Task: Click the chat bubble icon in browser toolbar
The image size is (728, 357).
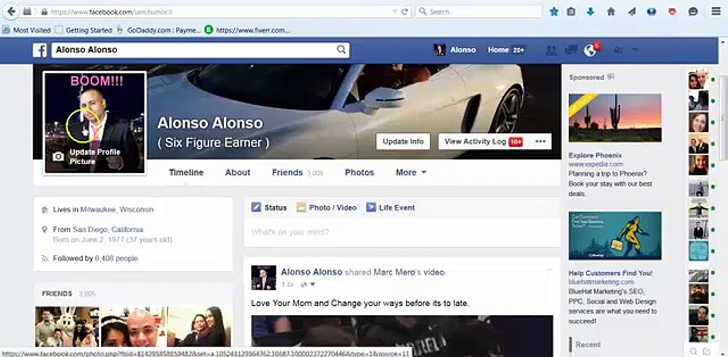Action: click(x=693, y=11)
